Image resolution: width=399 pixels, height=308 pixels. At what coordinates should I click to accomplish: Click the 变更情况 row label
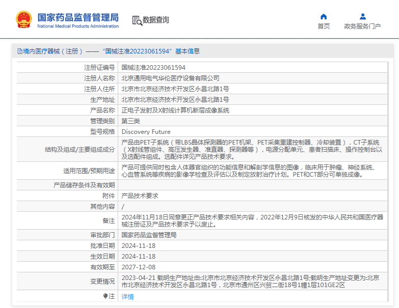(x=102, y=282)
